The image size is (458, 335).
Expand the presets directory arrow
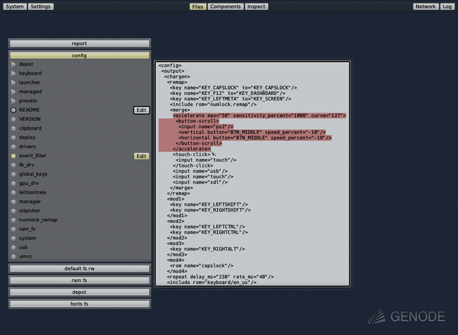(13, 101)
